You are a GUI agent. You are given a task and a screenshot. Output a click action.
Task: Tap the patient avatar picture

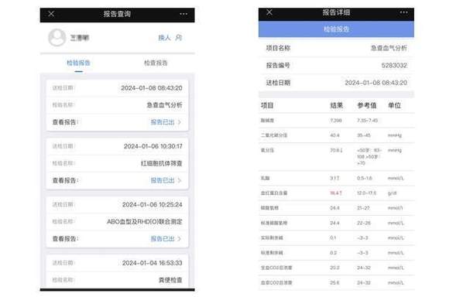tap(57, 37)
